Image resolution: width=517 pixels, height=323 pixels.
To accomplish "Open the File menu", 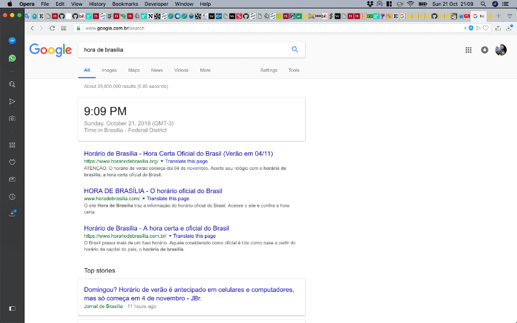I will (45, 4).
